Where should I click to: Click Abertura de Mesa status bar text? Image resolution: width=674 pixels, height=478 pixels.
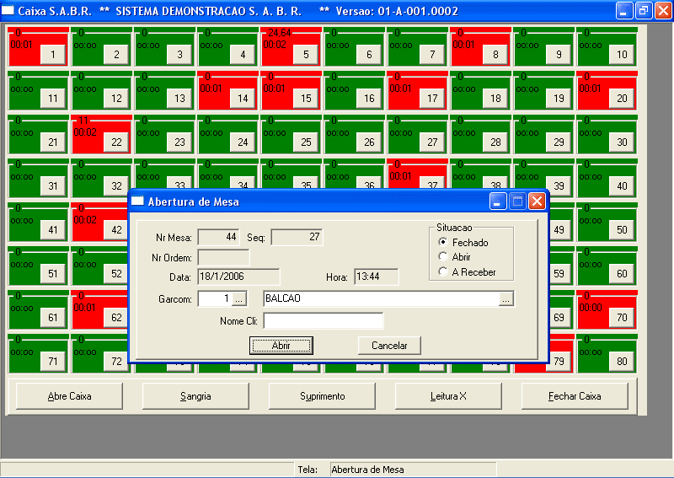(x=367, y=470)
